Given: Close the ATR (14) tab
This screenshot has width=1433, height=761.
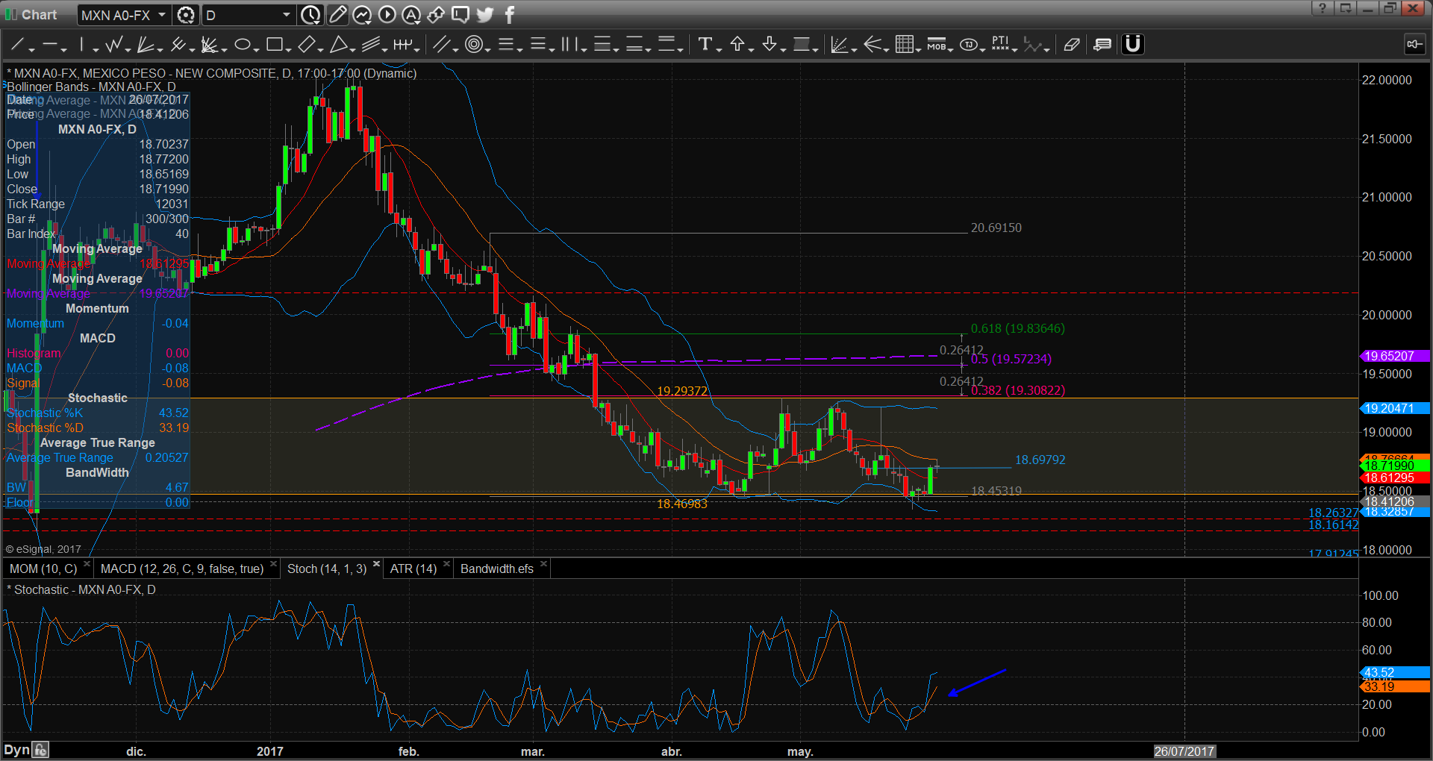Looking at the screenshot, I should tap(446, 564).
